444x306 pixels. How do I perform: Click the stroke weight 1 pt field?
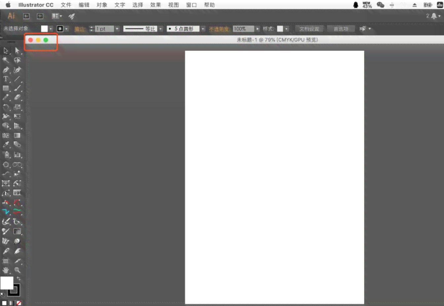[x=104, y=29]
